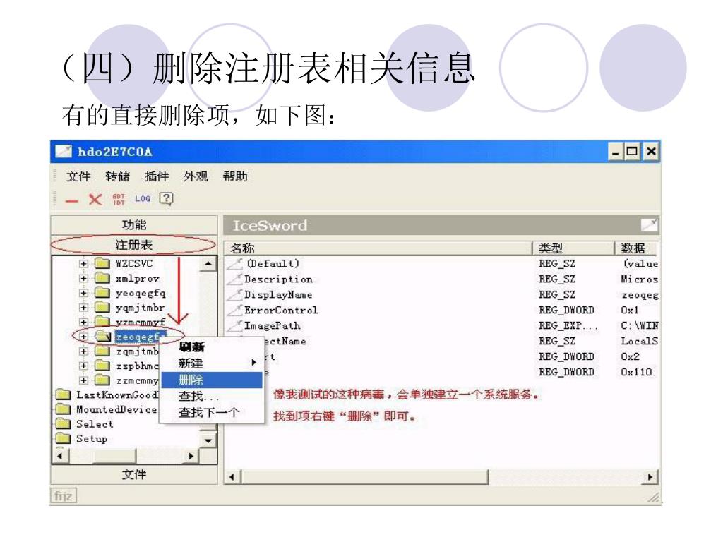Click the ErrorControl value icon

235,311
